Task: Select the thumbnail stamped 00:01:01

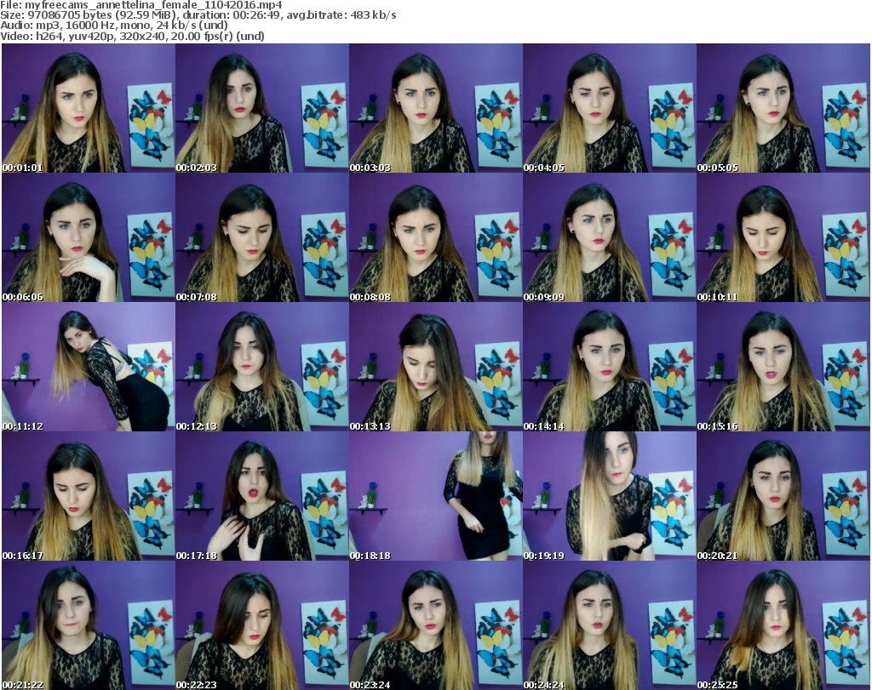Action: tap(89, 108)
